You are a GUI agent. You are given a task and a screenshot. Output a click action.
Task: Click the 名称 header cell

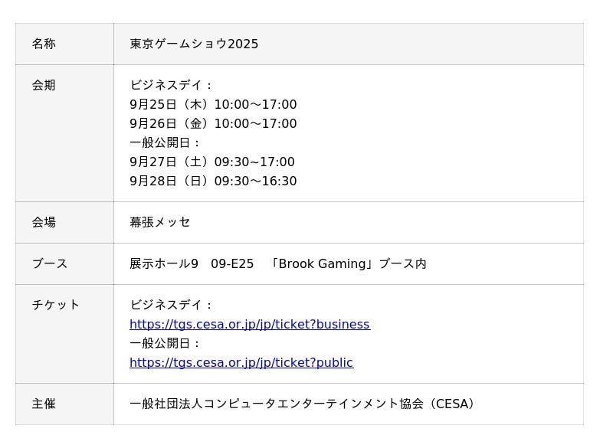44,44
